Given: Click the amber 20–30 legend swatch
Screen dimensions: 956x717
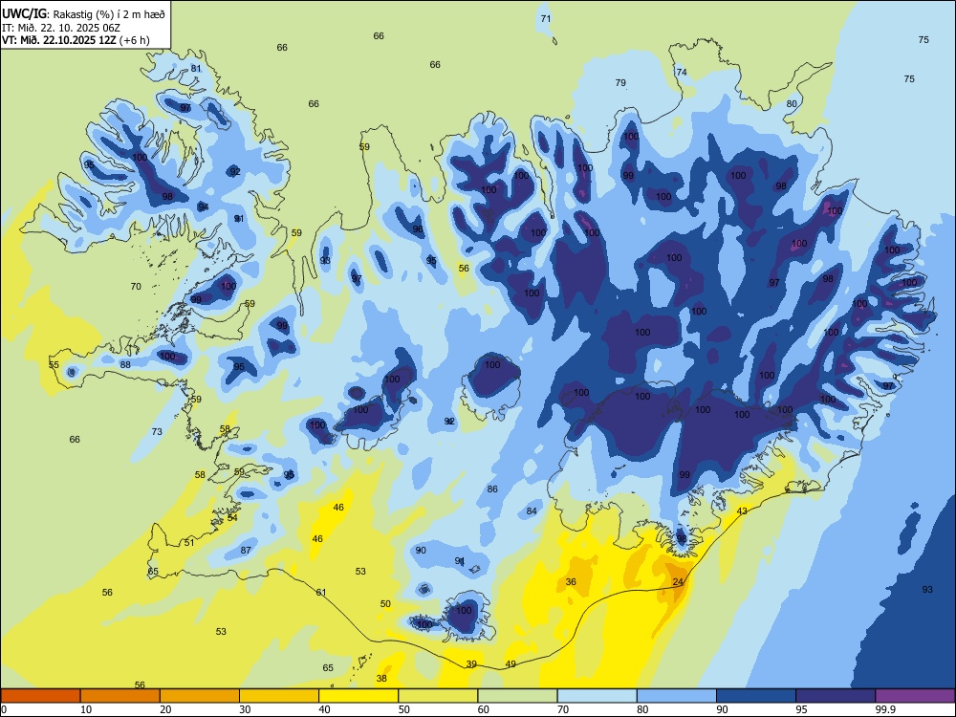Looking at the screenshot, I should (x=200, y=696).
